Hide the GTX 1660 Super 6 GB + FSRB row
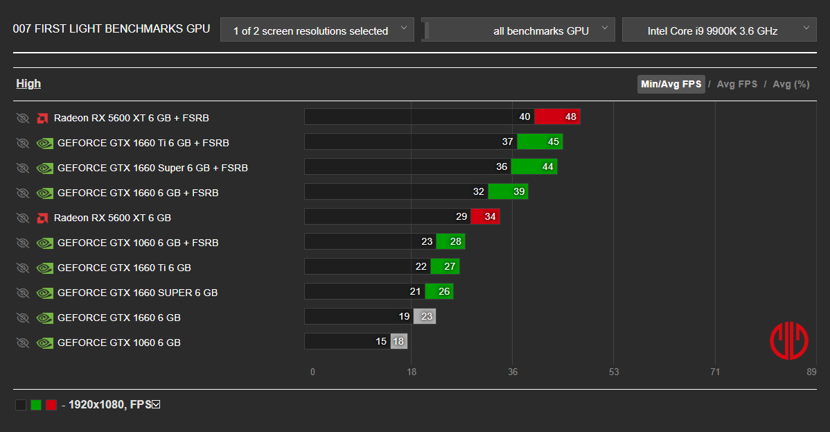Viewport: 830px width, 432px height. tap(23, 168)
